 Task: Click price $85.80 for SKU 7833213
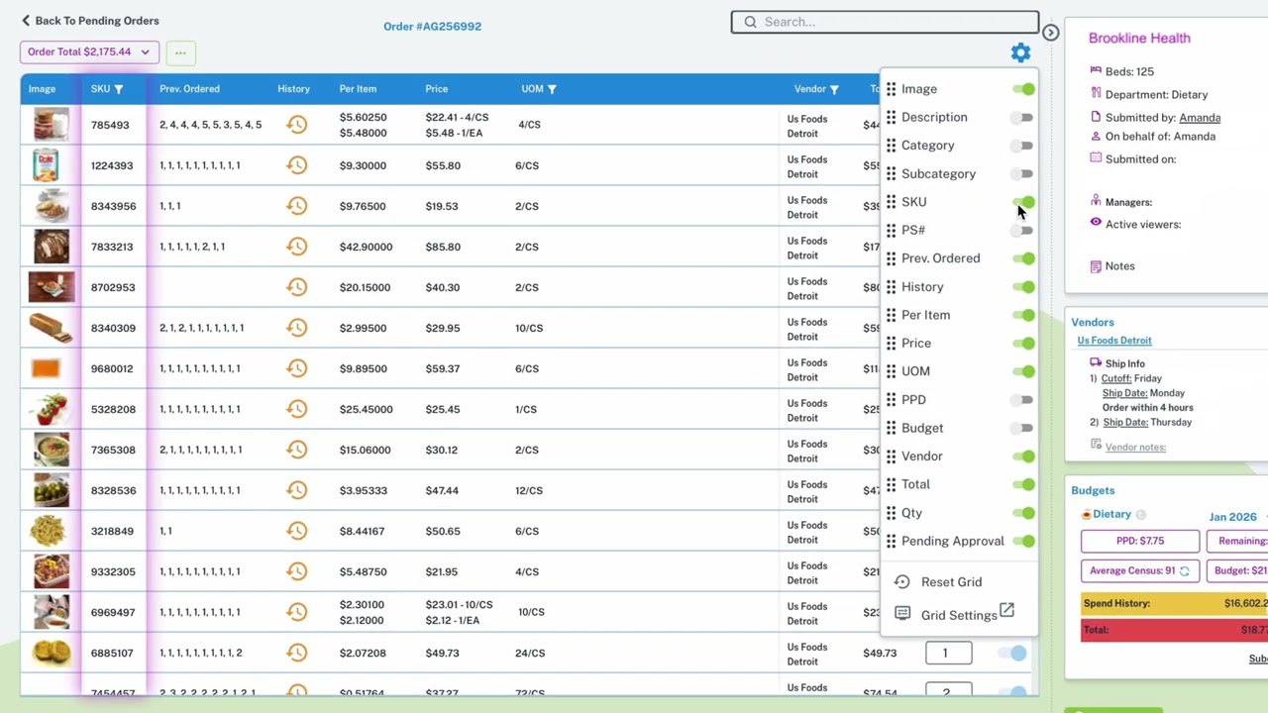tap(443, 247)
